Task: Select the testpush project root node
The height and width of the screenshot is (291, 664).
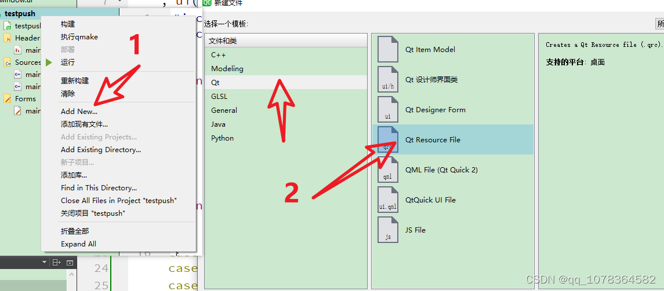Action: coord(20,13)
